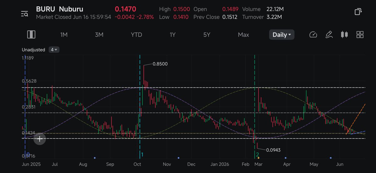Tap the Unadjusted price setting
376x173 pixels.
coord(34,50)
